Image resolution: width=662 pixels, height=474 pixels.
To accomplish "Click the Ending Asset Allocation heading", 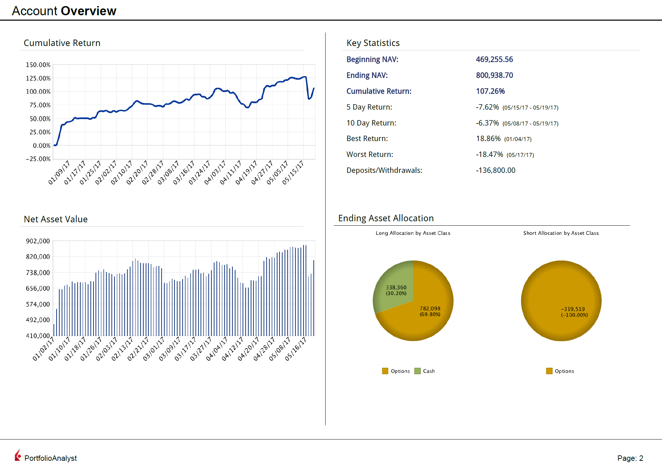I will (386, 218).
